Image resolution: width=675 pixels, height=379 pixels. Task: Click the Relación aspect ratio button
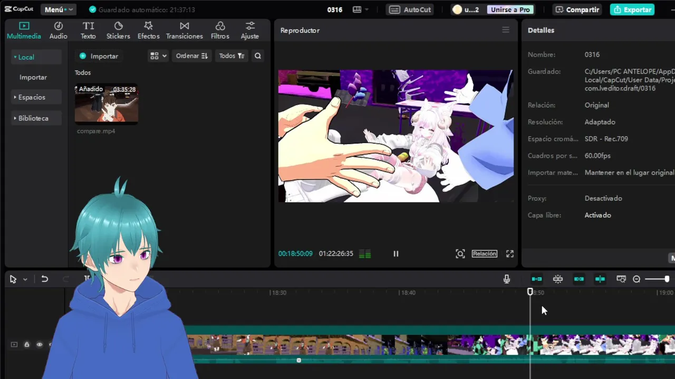484,254
